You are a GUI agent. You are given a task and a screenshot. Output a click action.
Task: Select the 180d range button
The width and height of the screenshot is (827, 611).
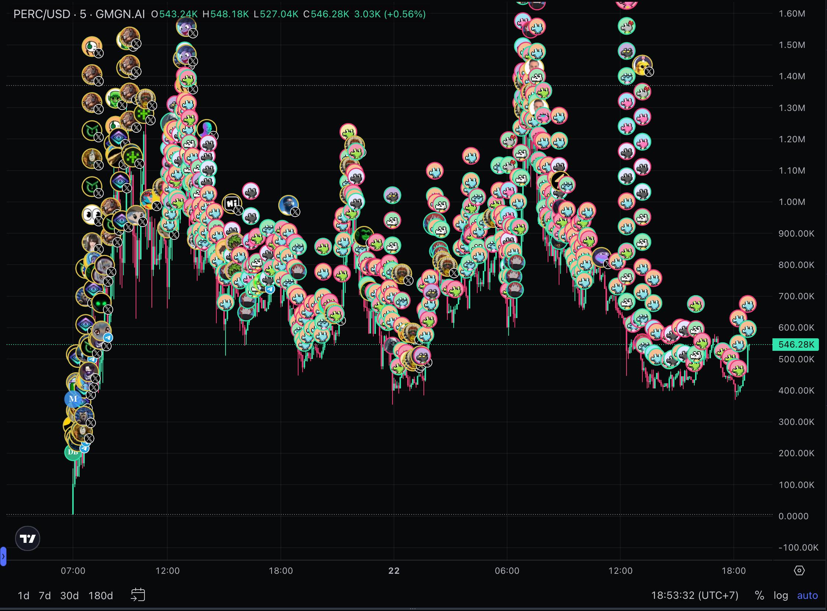[x=101, y=596]
